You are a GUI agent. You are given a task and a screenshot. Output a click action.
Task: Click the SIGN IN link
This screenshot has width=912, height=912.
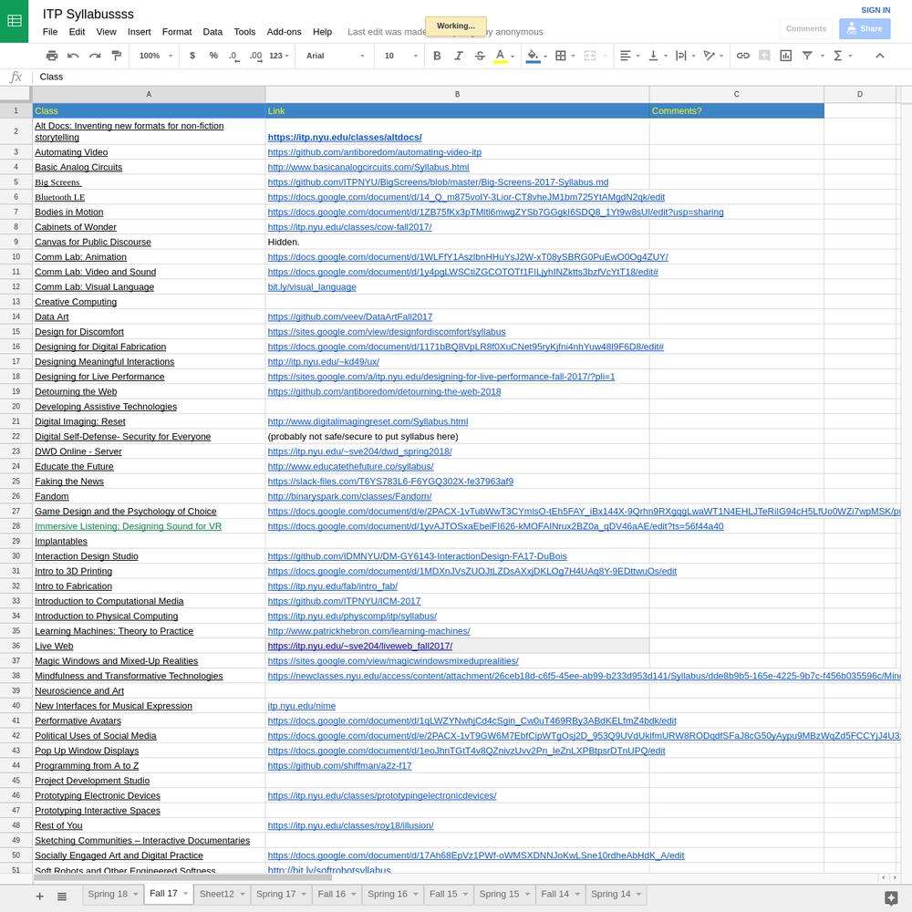[x=876, y=10]
